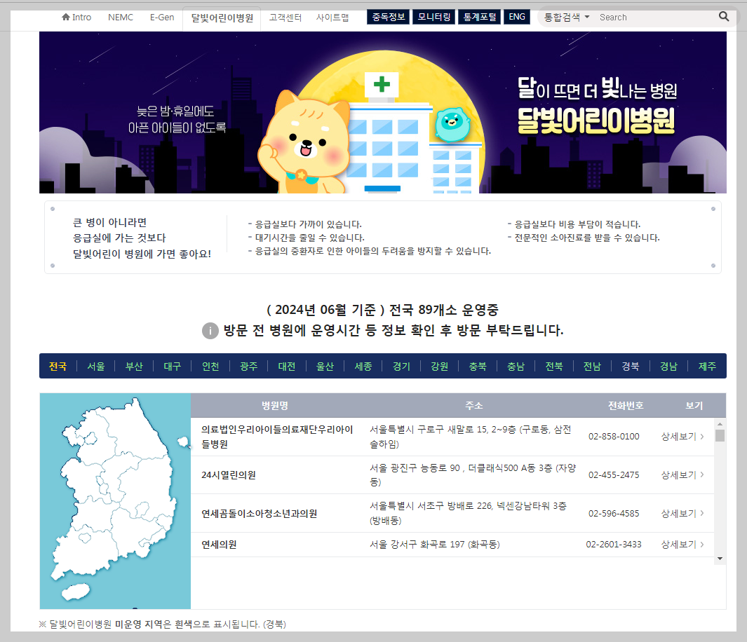Open the NEMC menu item
747x642 pixels.
pos(121,17)
